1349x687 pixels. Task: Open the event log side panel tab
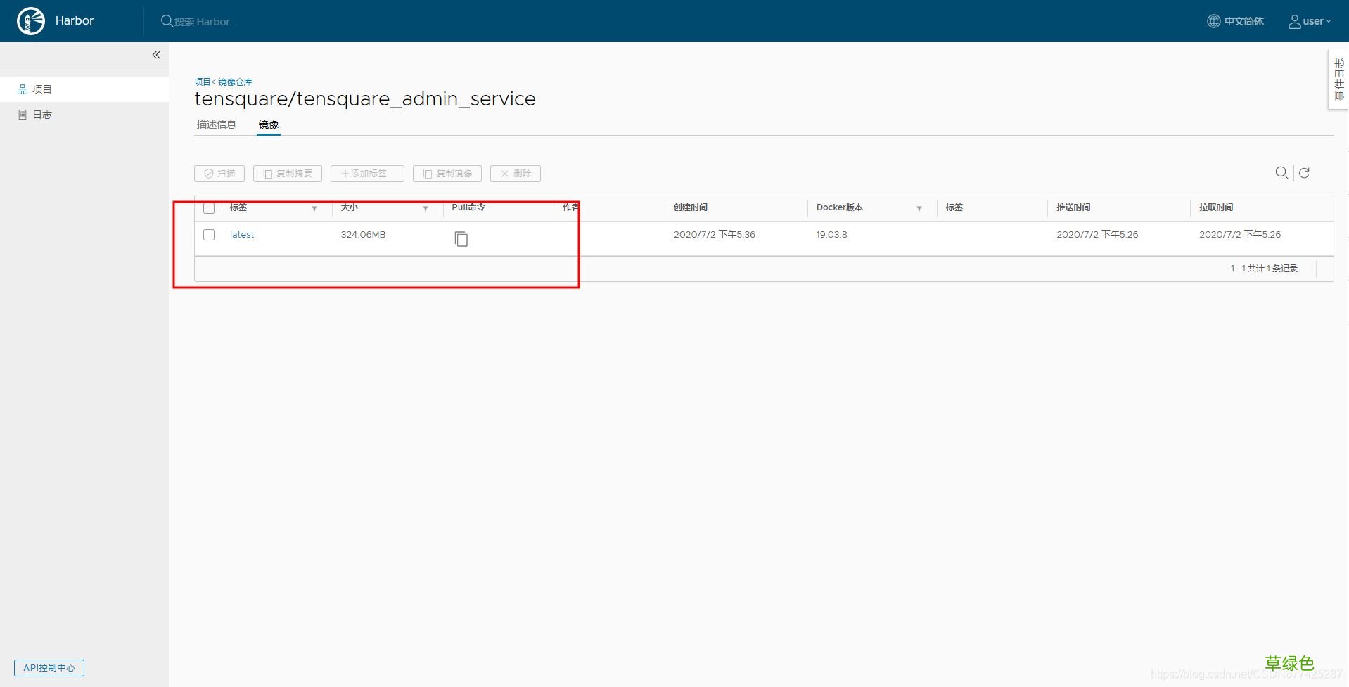click(x=1338, y=79)
